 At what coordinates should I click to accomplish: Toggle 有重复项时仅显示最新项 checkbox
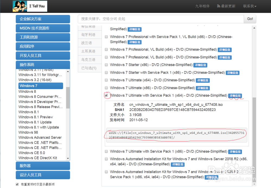click(x=17, y=184)
